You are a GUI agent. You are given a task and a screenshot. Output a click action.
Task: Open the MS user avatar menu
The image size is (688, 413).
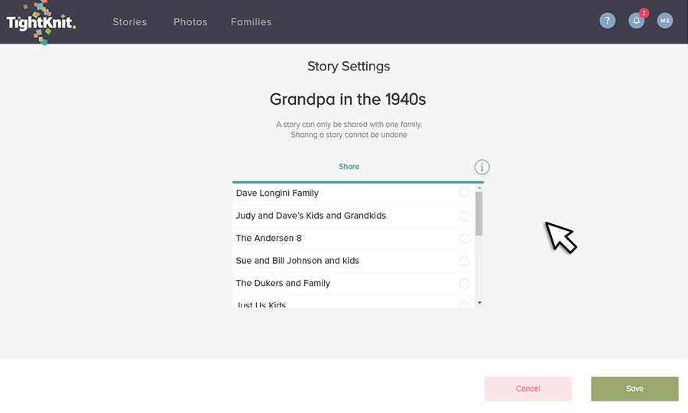click(665, 21)
